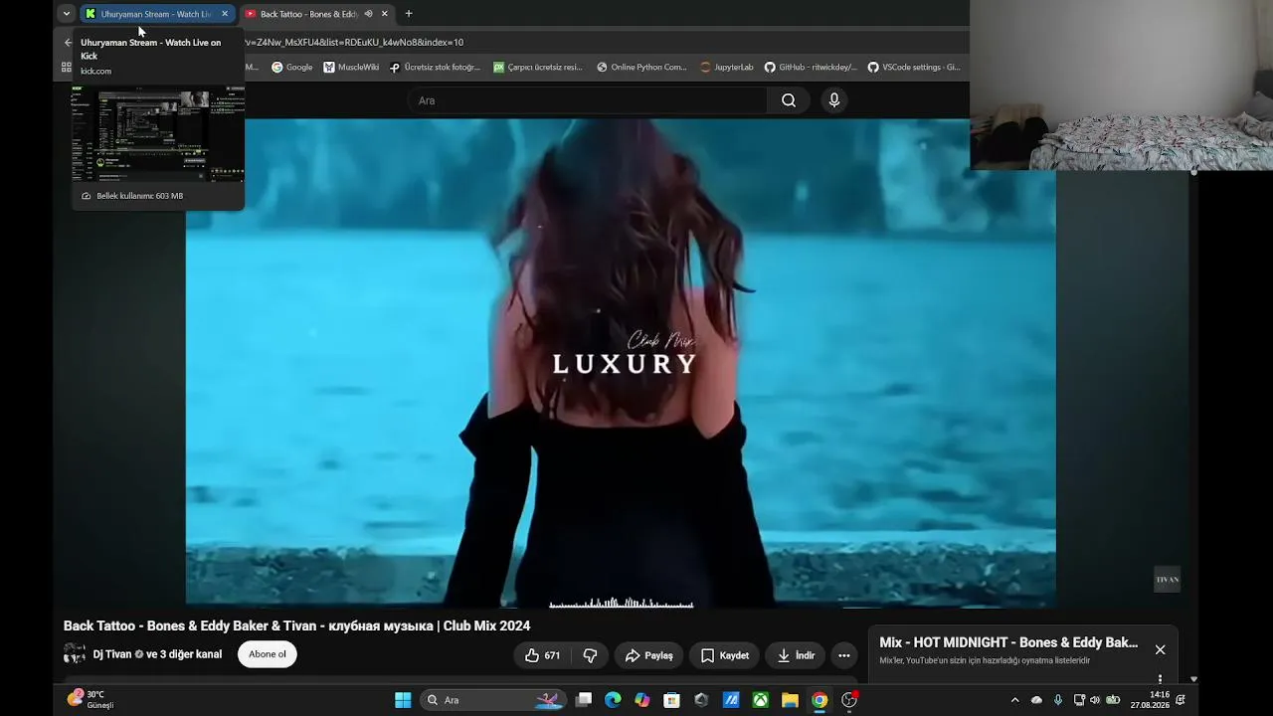This screenshot has height=716, width=1273.
Task: Open OneDrive cloud tray icon
Action: coord(1036,700)
